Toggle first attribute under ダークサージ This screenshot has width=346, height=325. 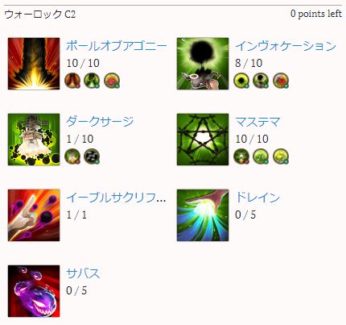(x=72, y=156)
